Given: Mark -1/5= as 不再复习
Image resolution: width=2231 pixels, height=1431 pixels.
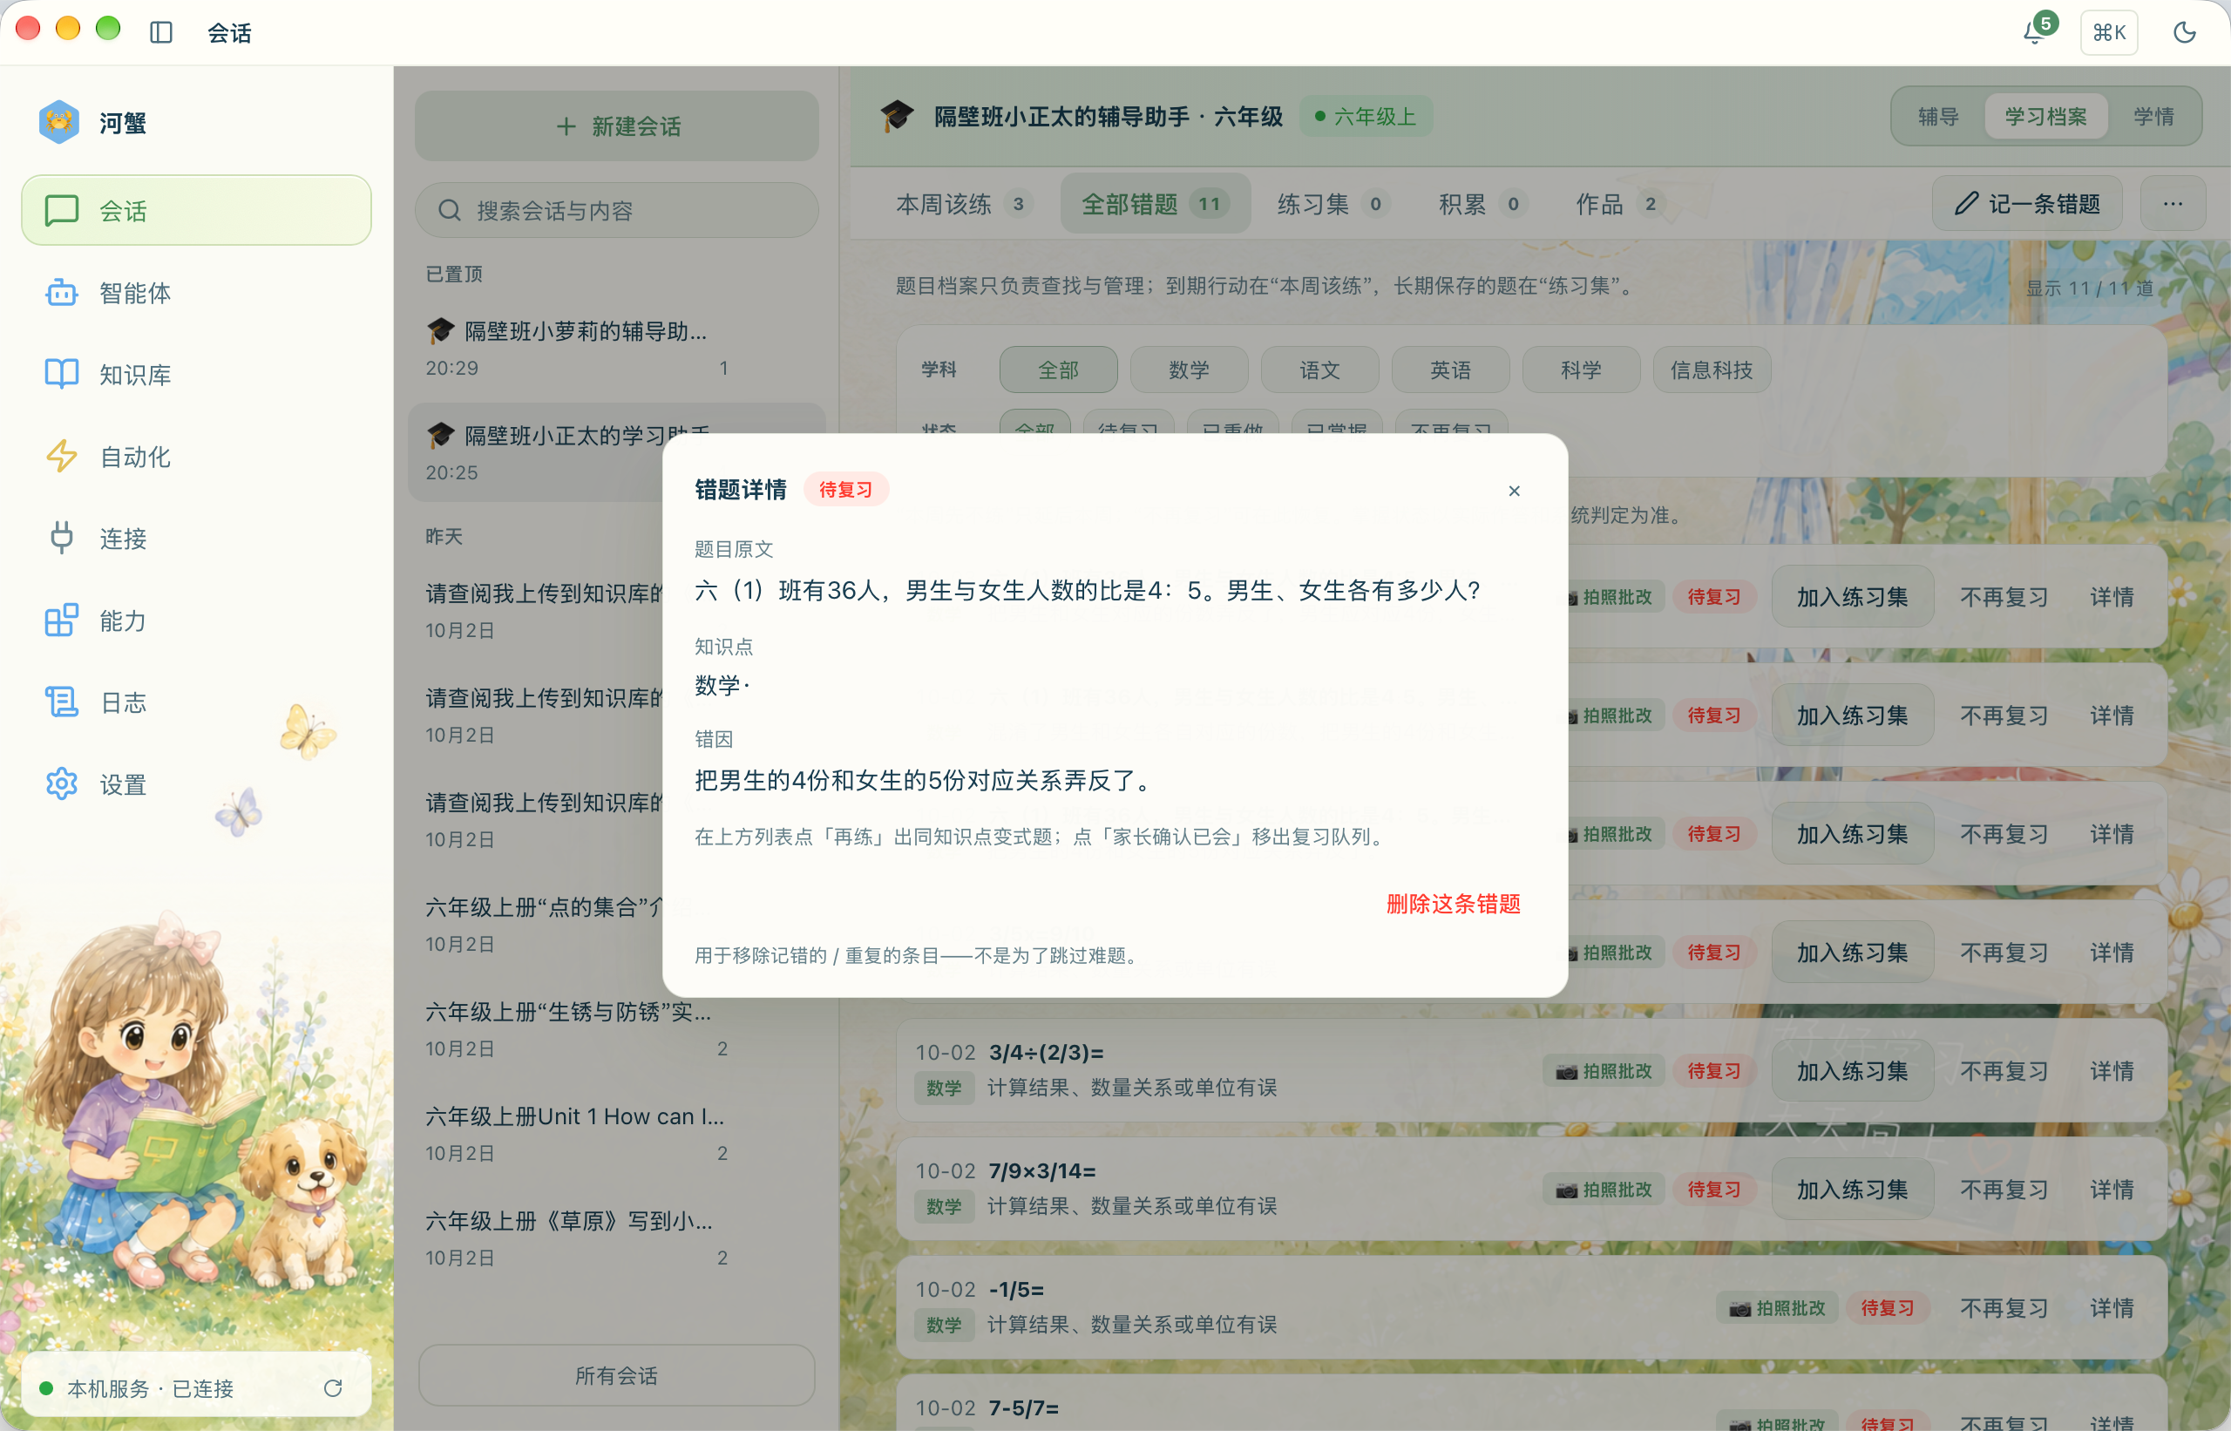Looking at the screenshot, I should (2004, 1307).
